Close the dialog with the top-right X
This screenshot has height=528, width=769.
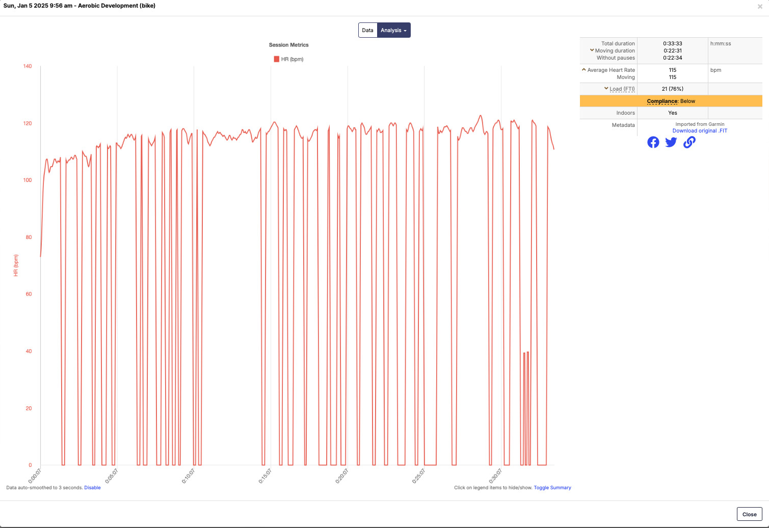click(x=760, y=7)
